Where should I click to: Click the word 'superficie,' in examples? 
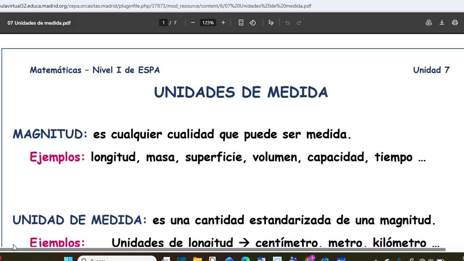tap(216, 157)
